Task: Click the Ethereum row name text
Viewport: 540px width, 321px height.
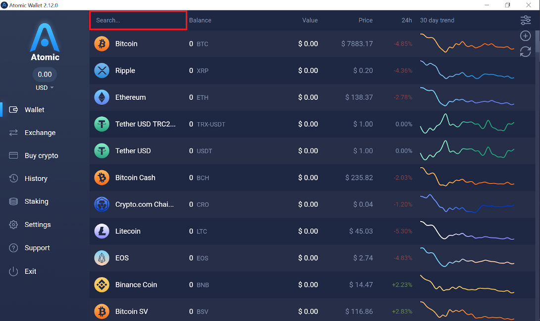Action: pos(131,97)
